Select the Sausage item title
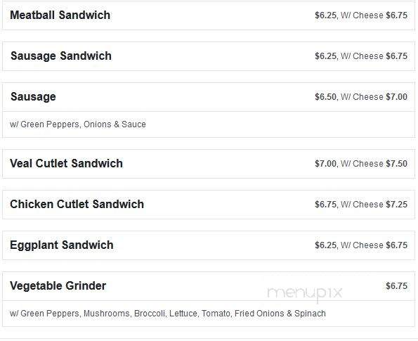The height and width of the screenshot is (341, 418). pos(33,97)
